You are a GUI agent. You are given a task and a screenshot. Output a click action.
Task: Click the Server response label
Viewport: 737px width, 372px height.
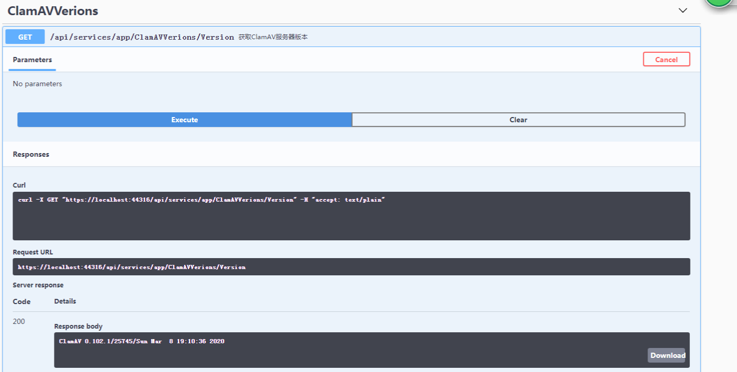click(x=38, y=285)
